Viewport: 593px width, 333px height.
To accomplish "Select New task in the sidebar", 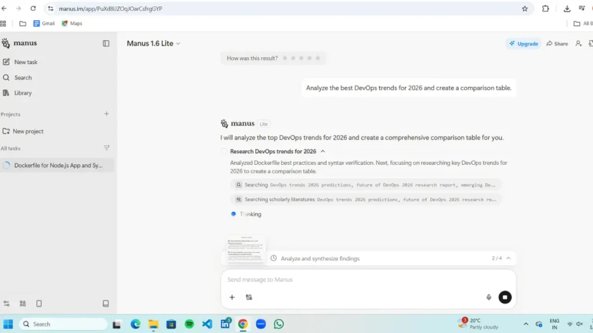I will pos(25,62).
